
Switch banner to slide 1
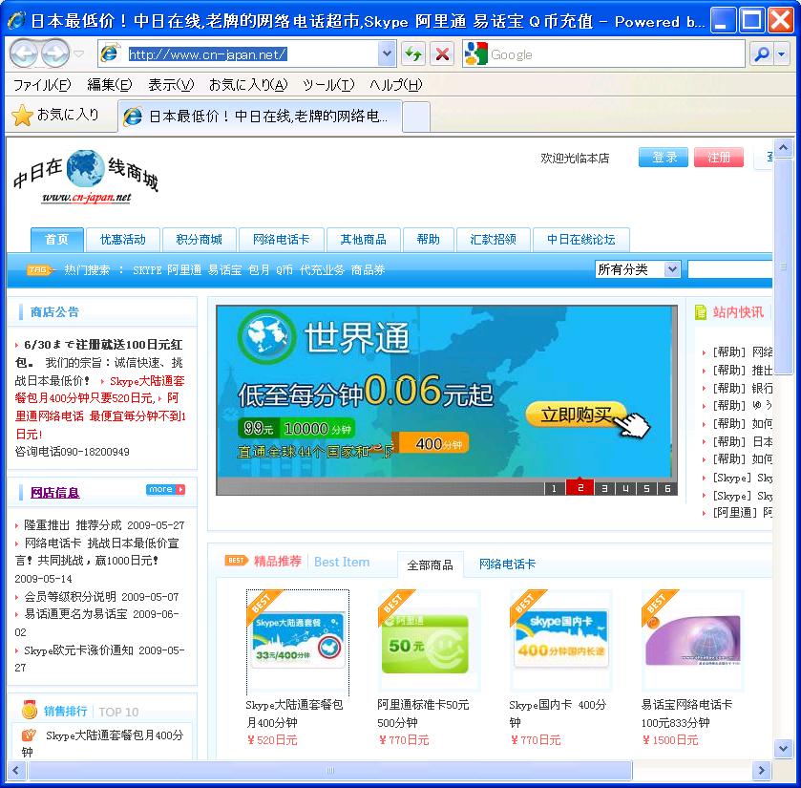point(555,488)
